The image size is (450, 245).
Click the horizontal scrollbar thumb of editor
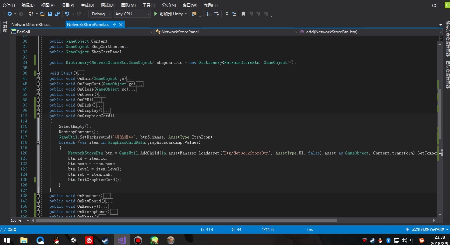pos(186,220)
